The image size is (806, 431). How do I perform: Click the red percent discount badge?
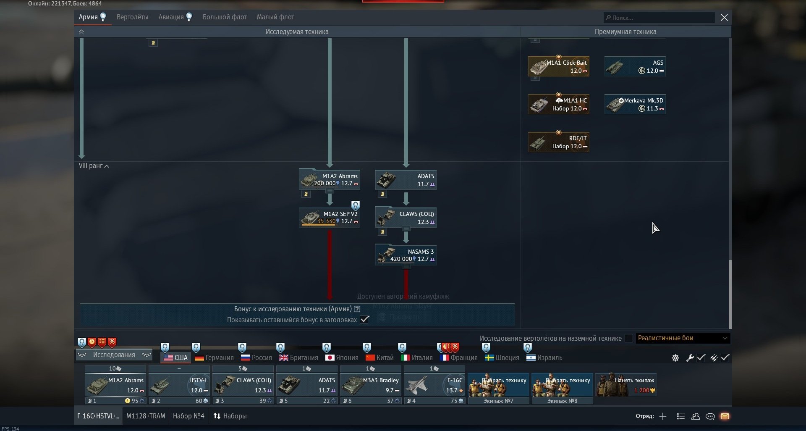(112, 342)
